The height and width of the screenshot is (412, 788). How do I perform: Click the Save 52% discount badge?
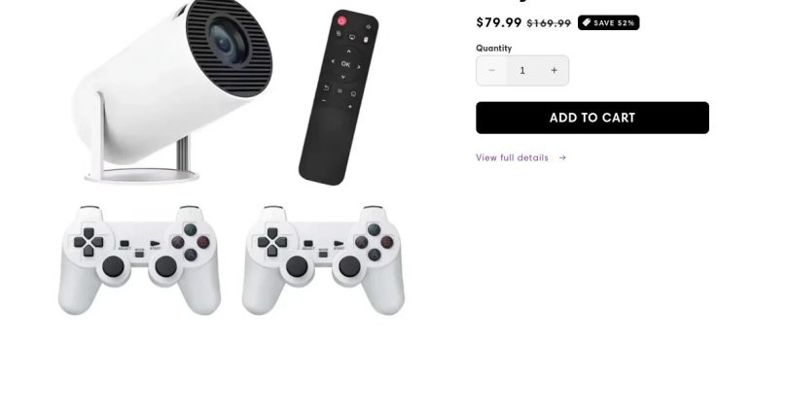tap(608, 22)
